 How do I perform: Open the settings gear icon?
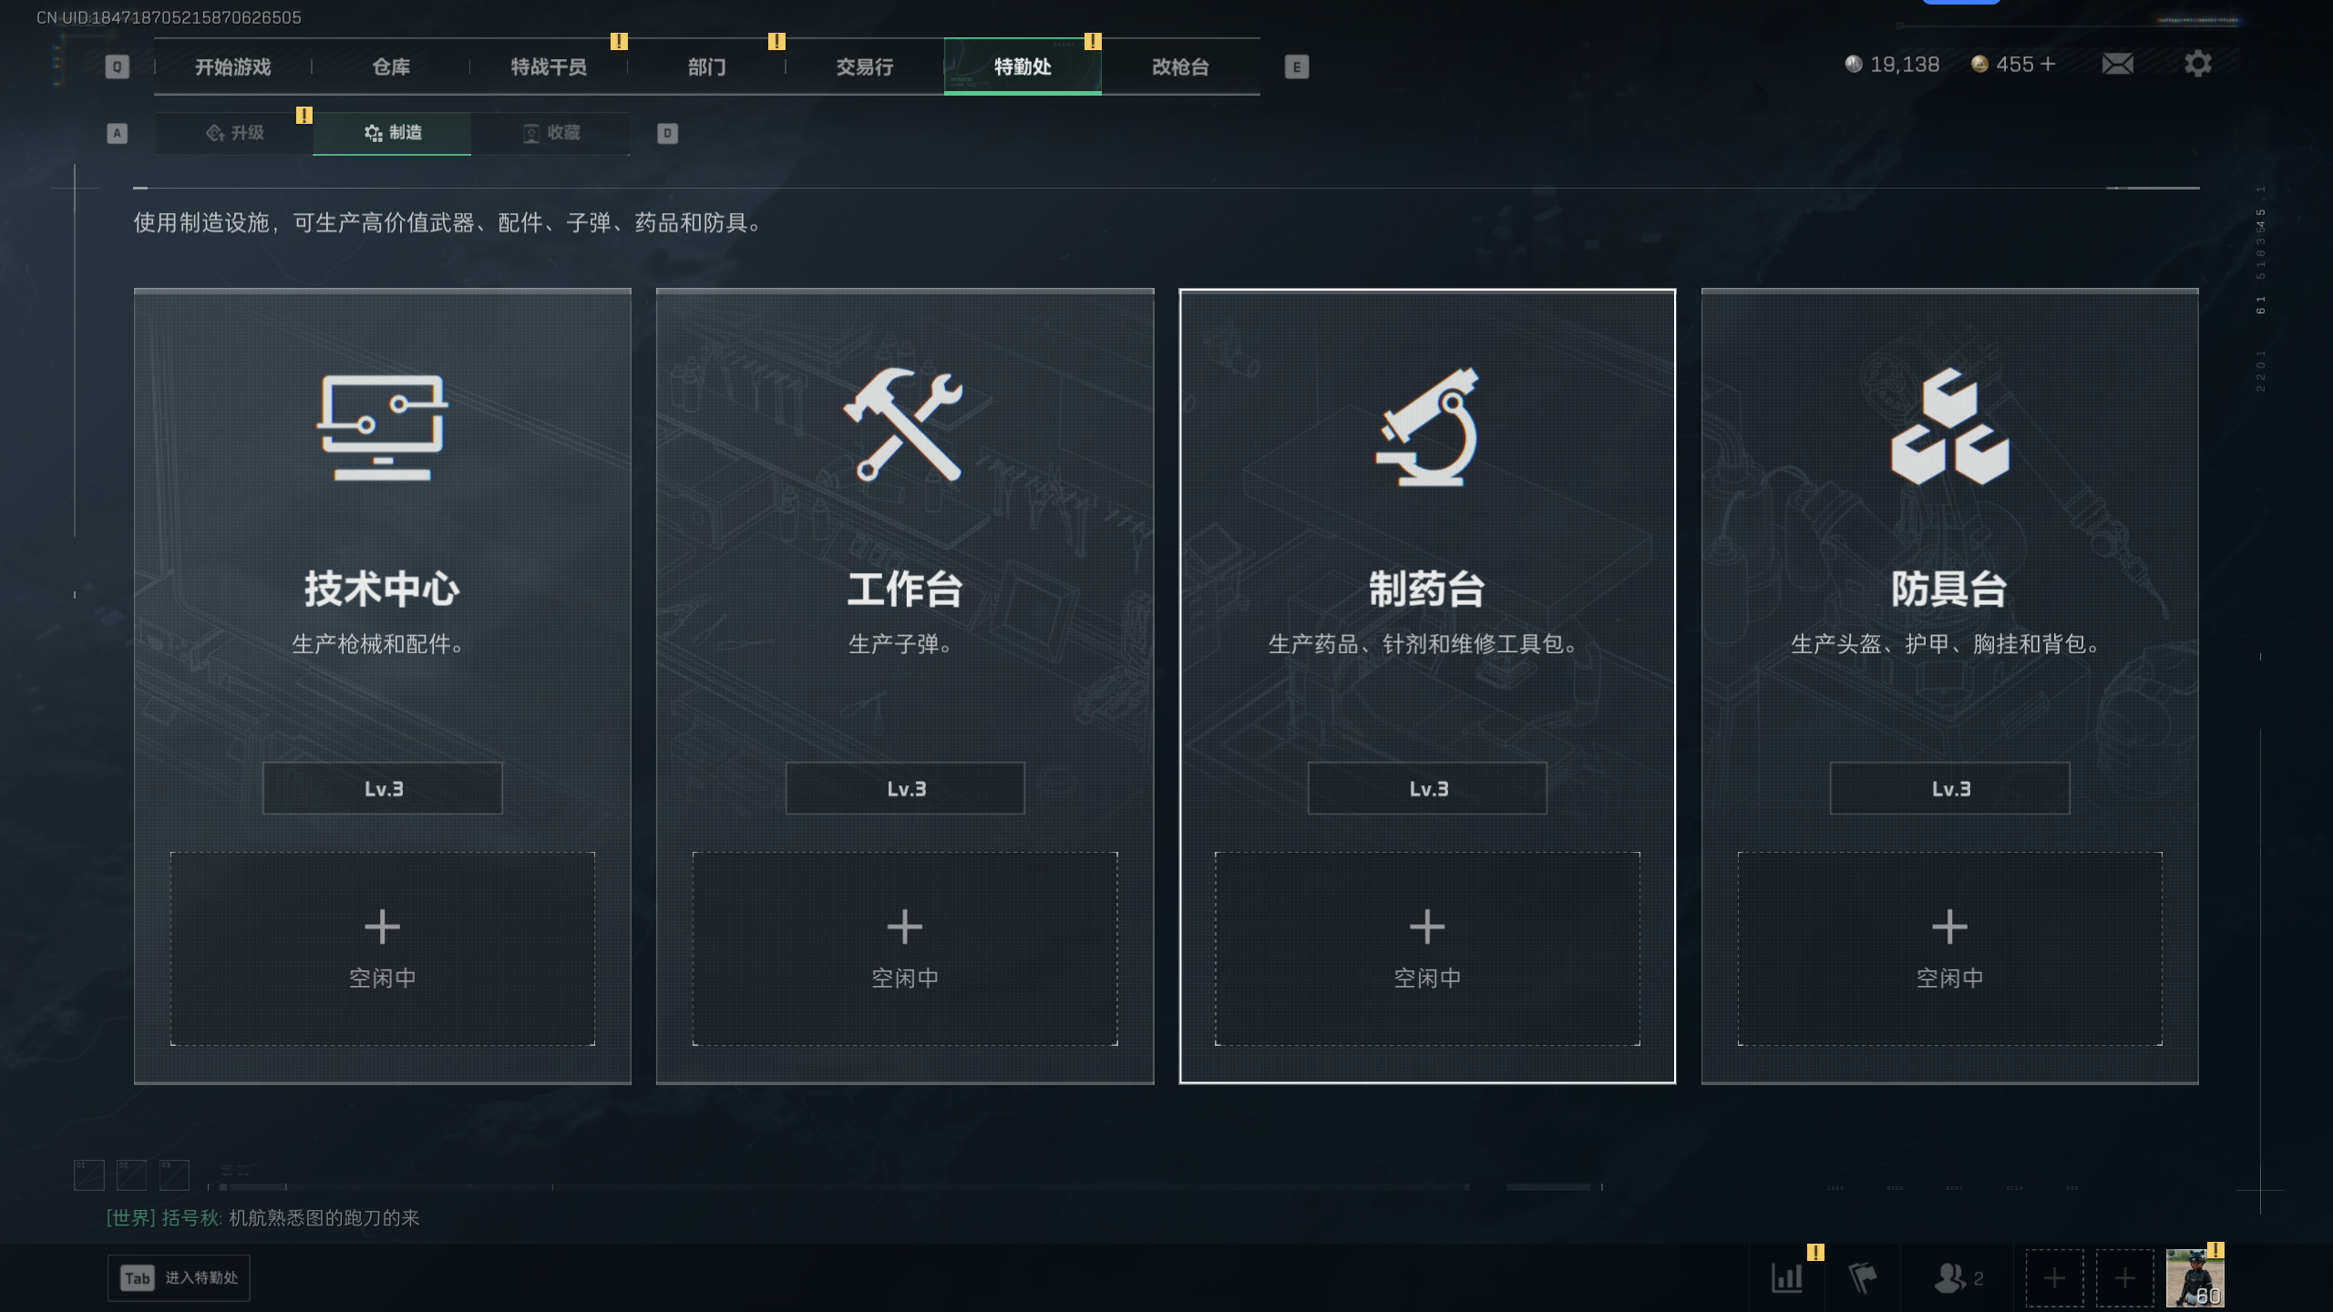click(2198, 64)
